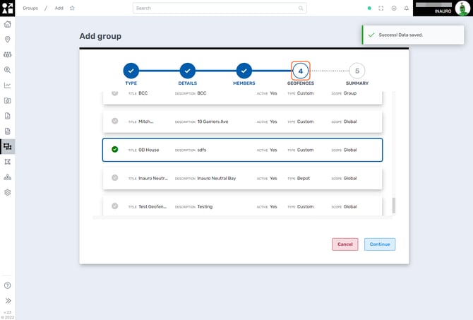The height and width of the screenshot is (320, 473).
Task: Dismiss the Success Data saved notification
Action: tap(413, 35)
